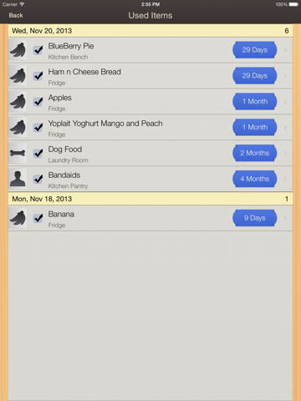Viewport: 301px width, 401px height.
Task: Tap the person icon beside Bandaids
Action: (x=18, y=179)
